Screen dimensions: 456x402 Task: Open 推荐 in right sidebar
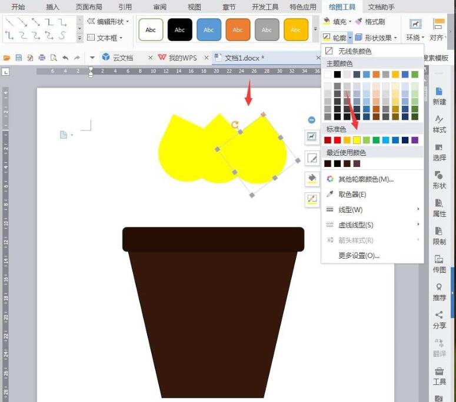[x=439, y=292]
